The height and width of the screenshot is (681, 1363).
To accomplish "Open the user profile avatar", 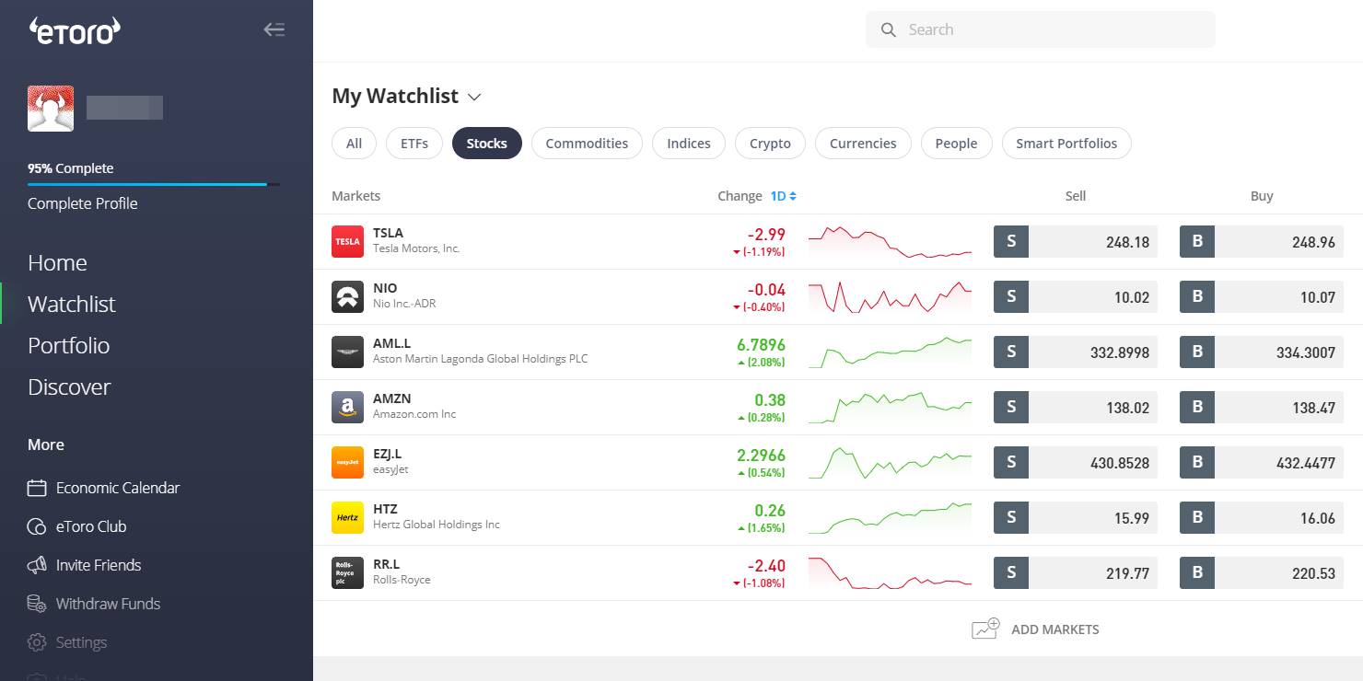I will tap(51, 109).
